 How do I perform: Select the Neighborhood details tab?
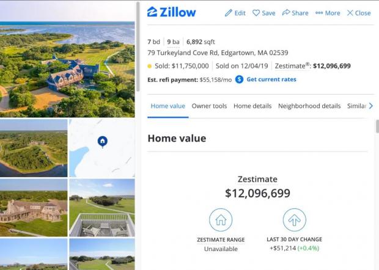point(309,106)
